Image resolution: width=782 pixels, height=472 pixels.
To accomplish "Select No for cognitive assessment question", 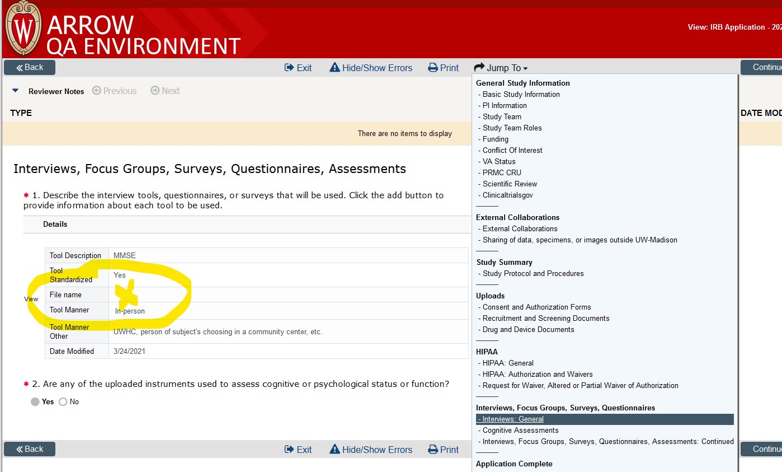I will pyautogui.click(x=63, y=401).
